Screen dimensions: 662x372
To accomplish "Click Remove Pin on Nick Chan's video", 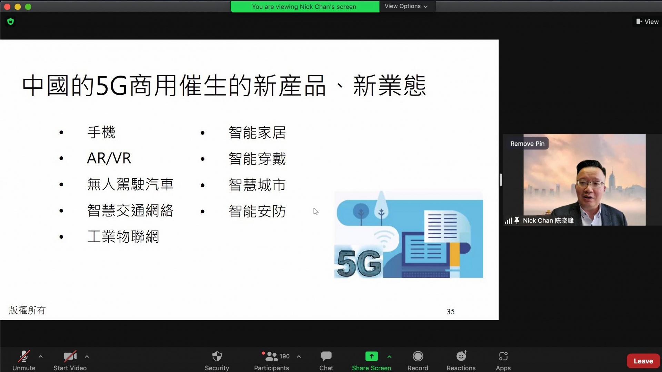I will tap(527, 144).
